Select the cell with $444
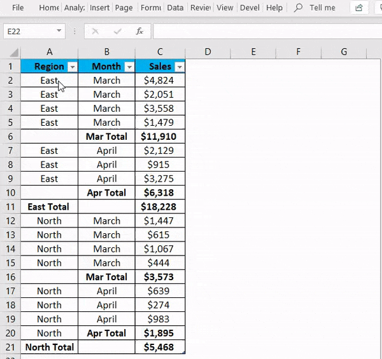The image size is (382, 359). (160, 263)
